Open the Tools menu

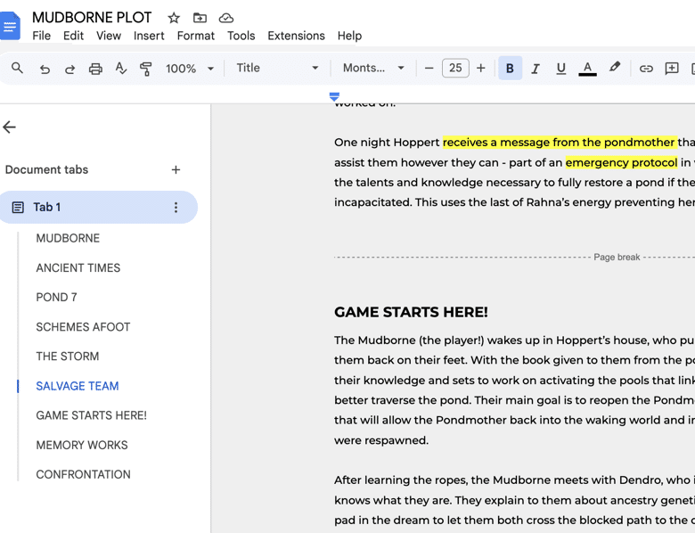click(x=241, y=36)
